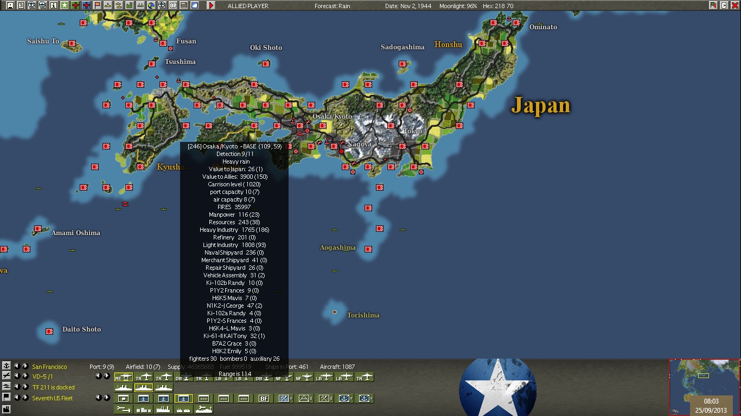741x416 pixels.
Task: Click the OP toolbar button
Action: (173, 5)
